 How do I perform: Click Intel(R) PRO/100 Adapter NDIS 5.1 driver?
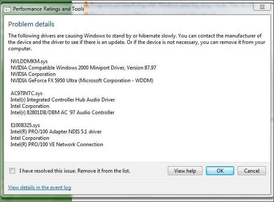(56, 132)
